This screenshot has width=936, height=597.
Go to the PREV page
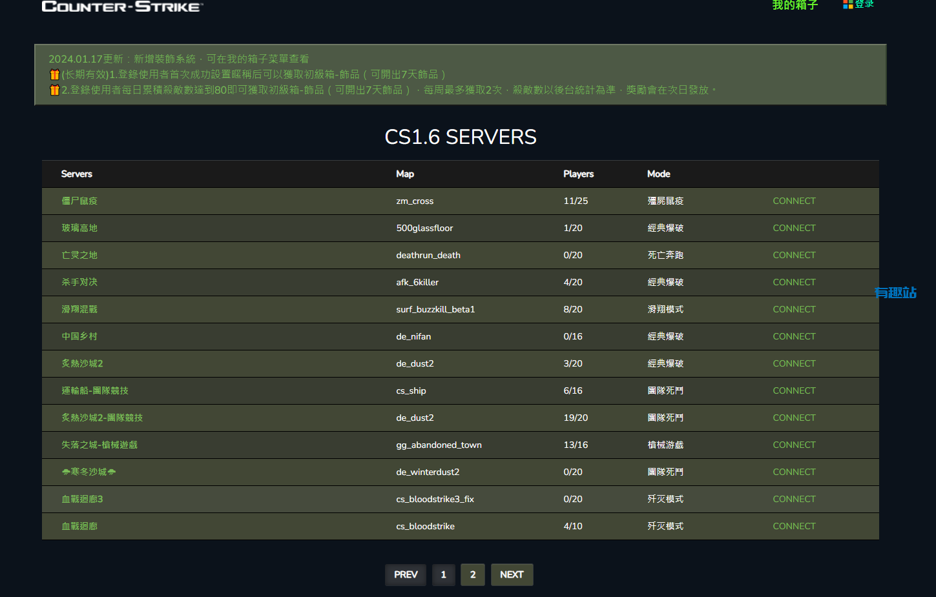pos(406,574)
